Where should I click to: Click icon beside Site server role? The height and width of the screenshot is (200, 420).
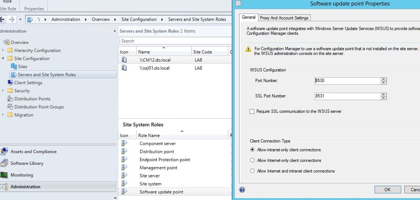coord(124,176)
